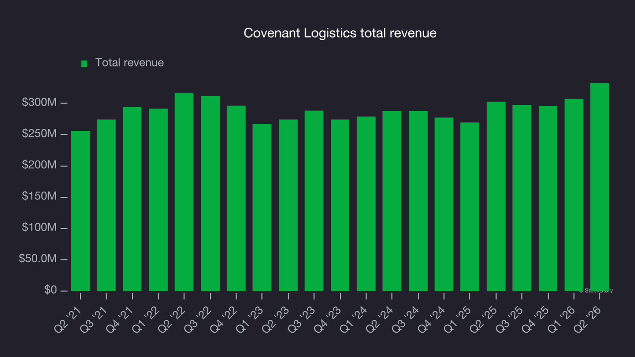Choose the Q3 '22 revenue bar
Image resolution: width=635 pixels, height=357 pixels.
210,193
